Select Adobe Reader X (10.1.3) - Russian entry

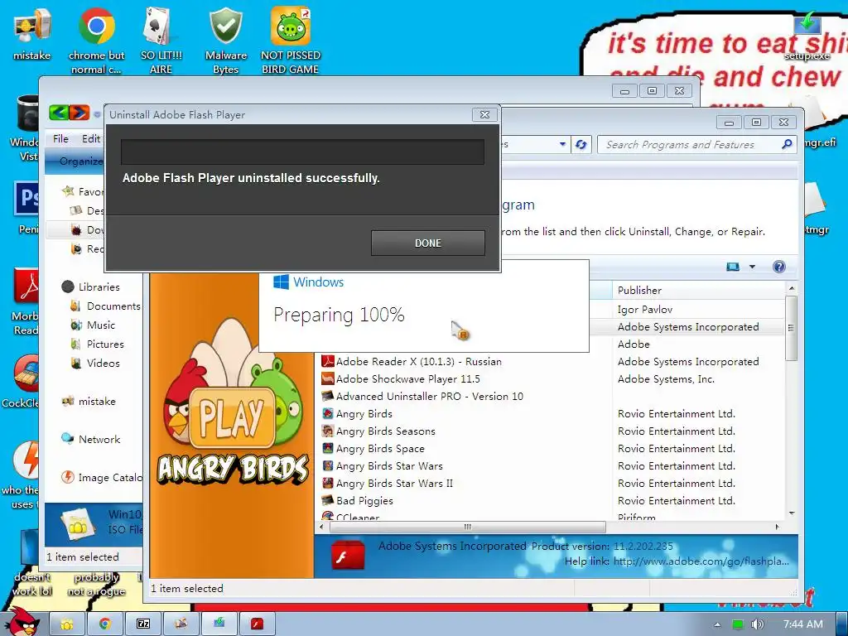tap(419, 361)
